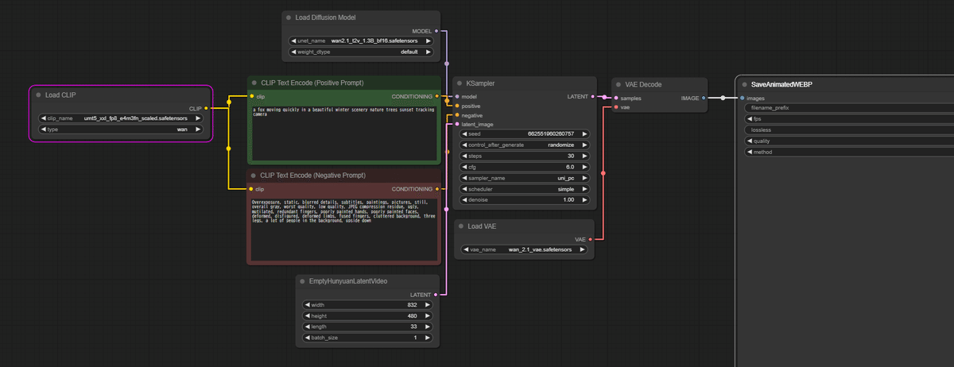Click into the positive prompt text box

343,133
